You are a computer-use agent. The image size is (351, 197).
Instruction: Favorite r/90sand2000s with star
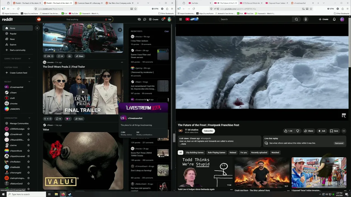tap(29, 140)
